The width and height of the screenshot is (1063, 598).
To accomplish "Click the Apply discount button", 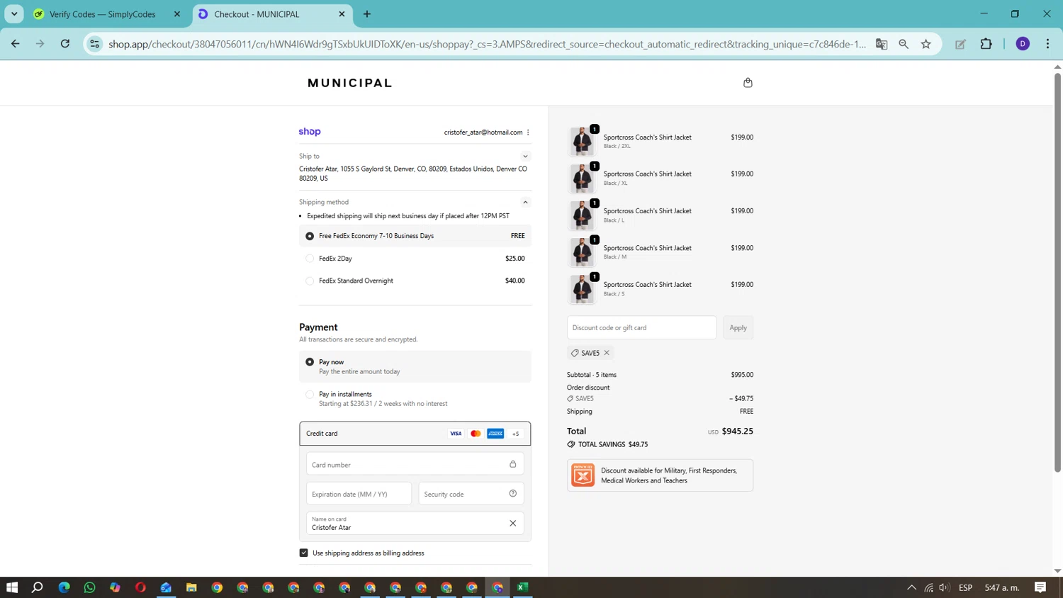I will click(x=738, y=327).
